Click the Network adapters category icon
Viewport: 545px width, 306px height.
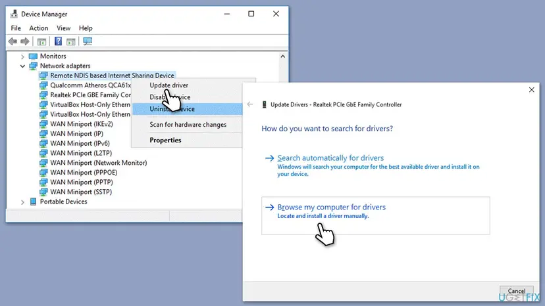(33, 66)
